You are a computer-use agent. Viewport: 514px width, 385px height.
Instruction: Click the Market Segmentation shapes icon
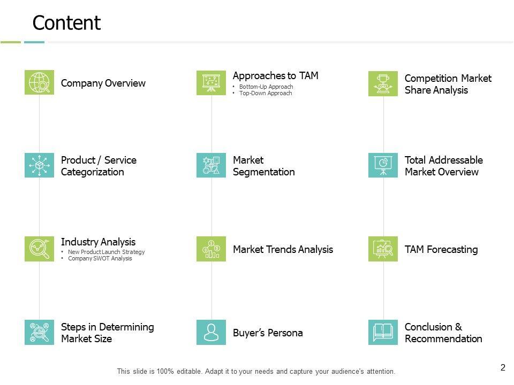pyautogui.click(x=211, y=166)
